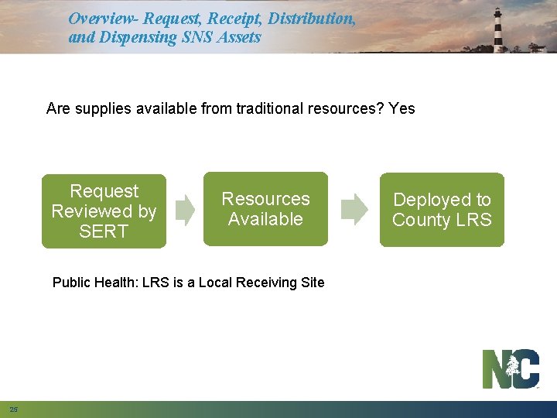Select the Resources Available box
This screenshot has width=557, height=418.
pos(265,209)
